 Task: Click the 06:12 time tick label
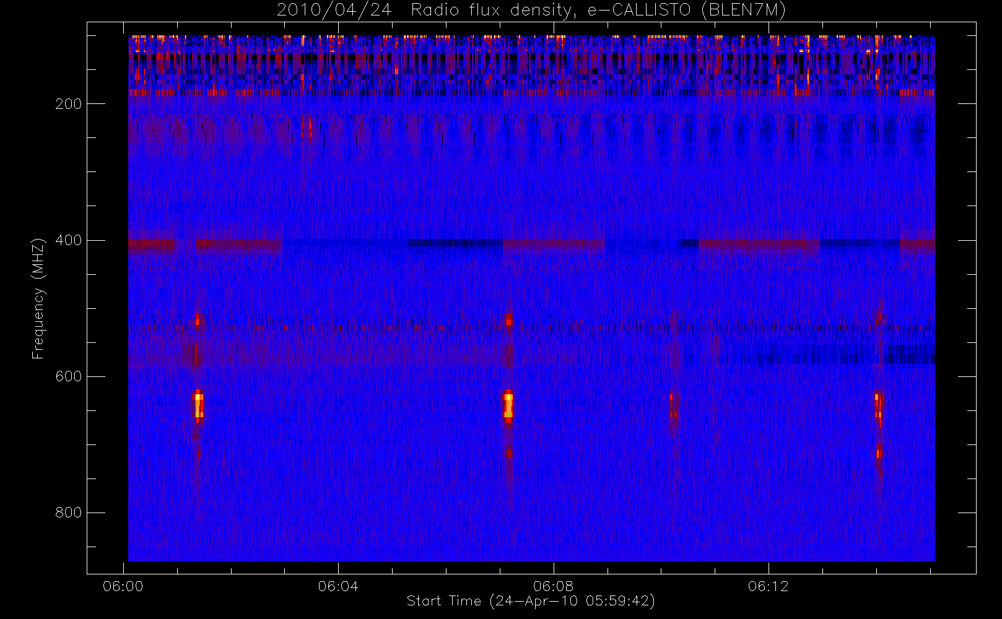coord(768,586)
